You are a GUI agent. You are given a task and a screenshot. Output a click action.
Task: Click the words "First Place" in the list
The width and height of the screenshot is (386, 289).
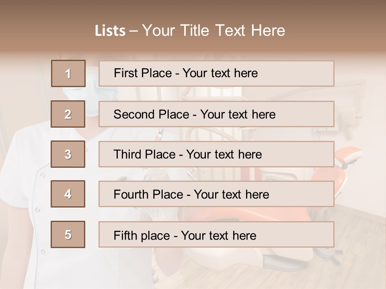[x=142, y=73]
